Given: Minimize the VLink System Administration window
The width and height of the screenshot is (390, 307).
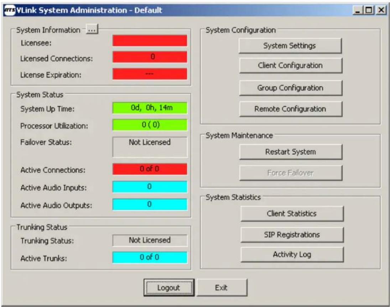Looking at the screenshot, I should (358, 10).
